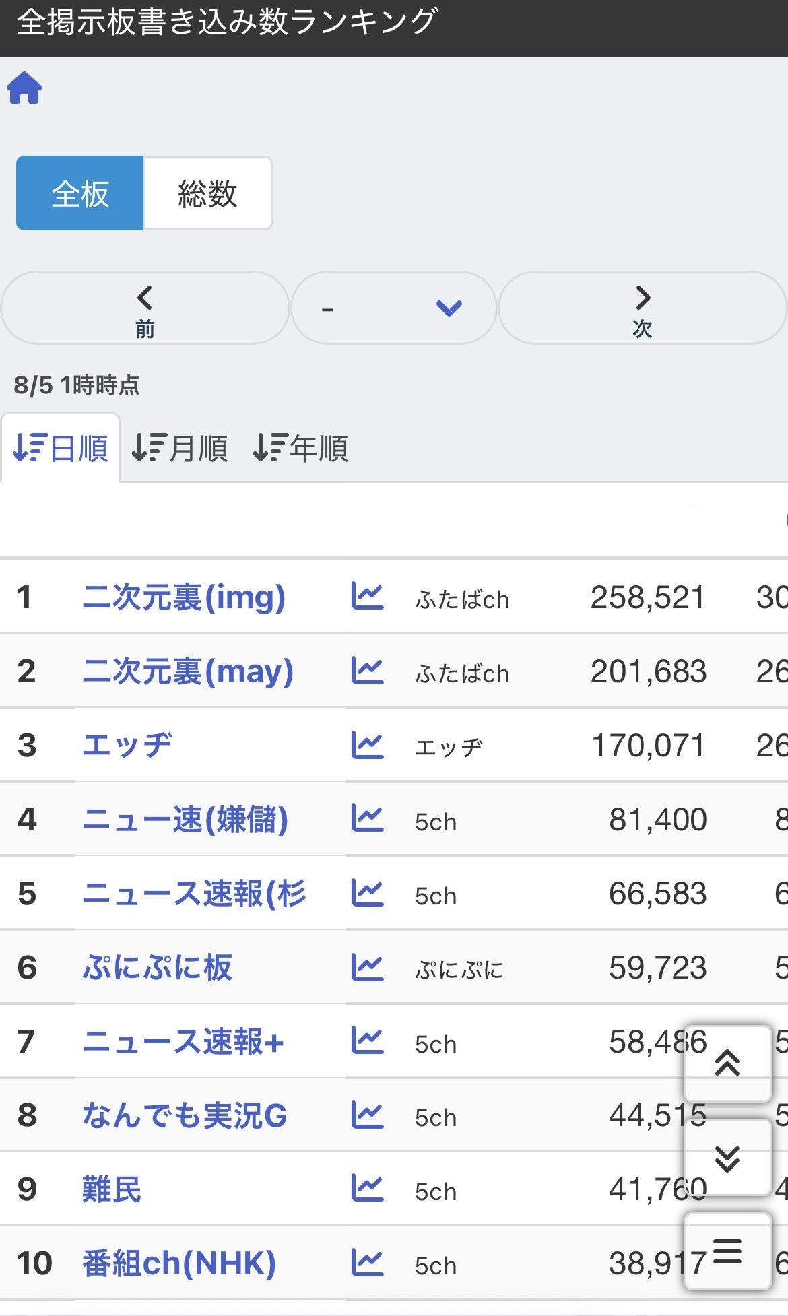Go to the home page icon
788x1316 pixels.
[x=25, y=88]
